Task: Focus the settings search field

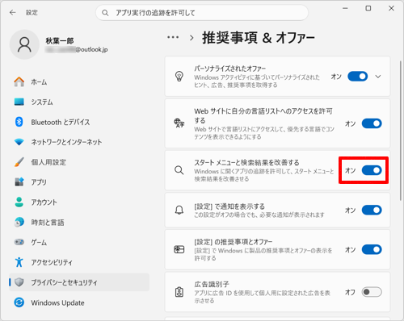Action: (202, 13)
